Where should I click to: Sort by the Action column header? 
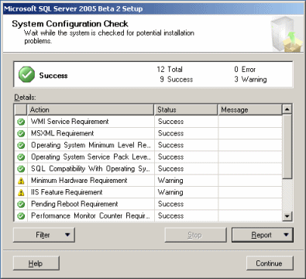pyautogui.click(x=91, y=110)
